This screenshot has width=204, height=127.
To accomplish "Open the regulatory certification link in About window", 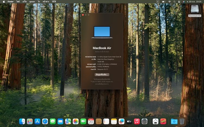I will click(x=102, y=79).
